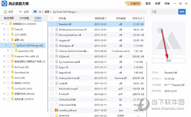
Task: Select the 安信证券汇点期权生产系统 (5) tree folder
Action: tap(30, 62)
